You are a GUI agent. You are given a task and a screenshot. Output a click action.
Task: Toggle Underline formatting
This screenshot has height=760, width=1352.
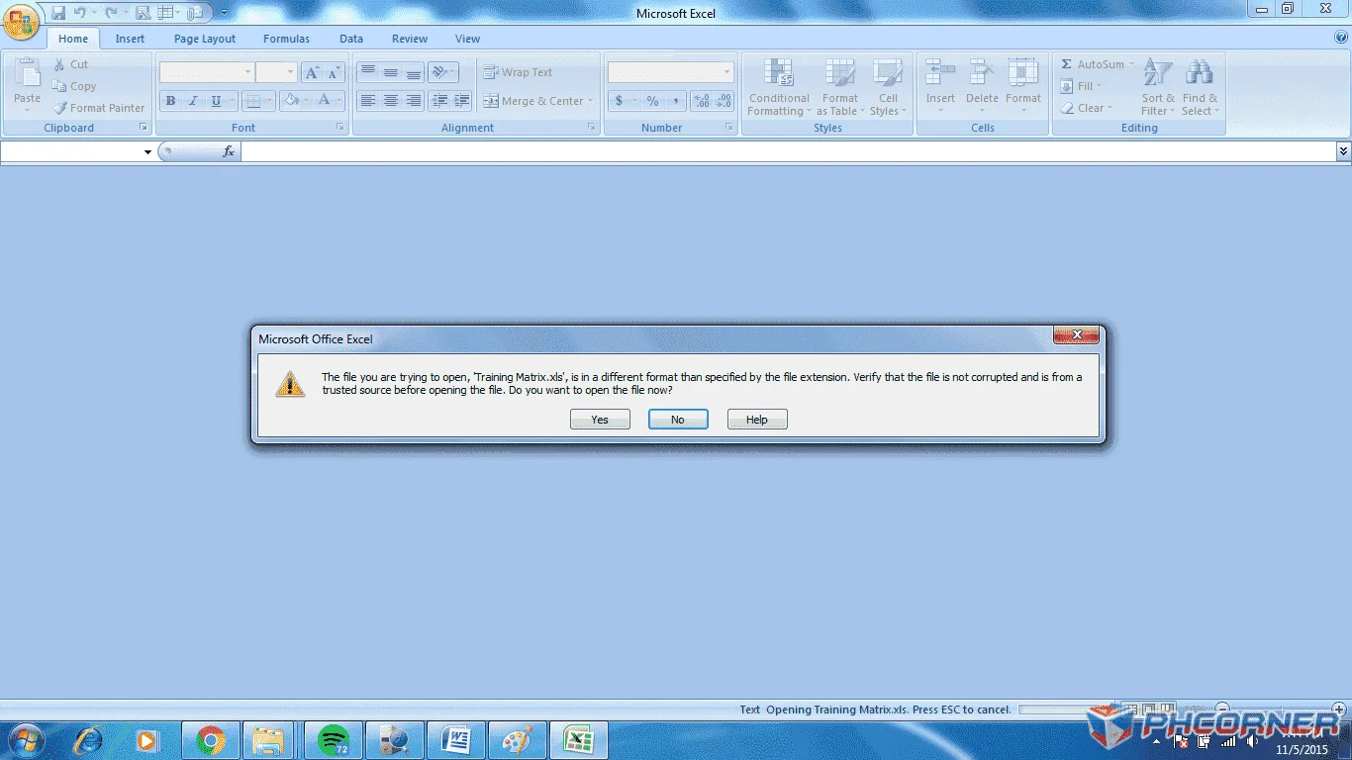[216, 101]
